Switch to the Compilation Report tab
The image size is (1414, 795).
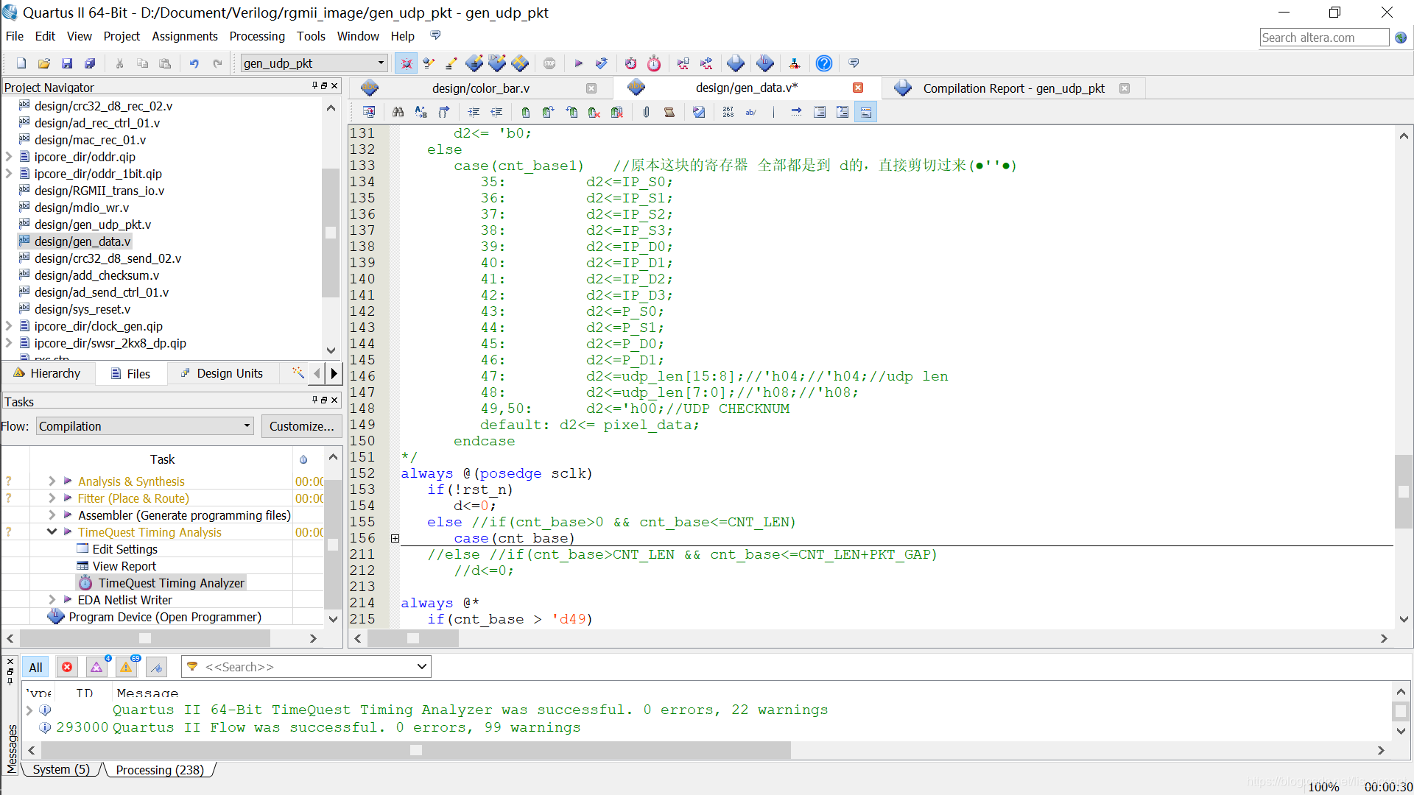[x=1013, y=88]
